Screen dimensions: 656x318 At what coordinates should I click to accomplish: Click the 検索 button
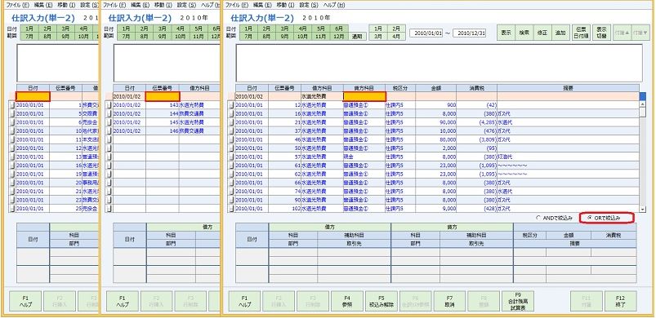[x=524, y=33]
